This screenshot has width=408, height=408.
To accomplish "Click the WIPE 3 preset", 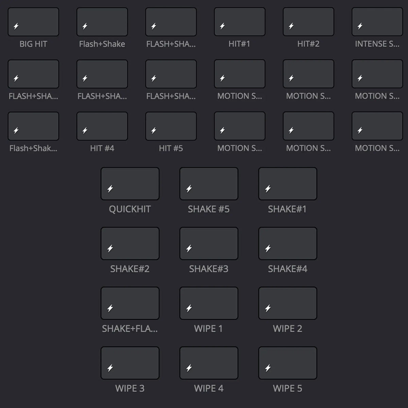I will click(x=130, y=362).
